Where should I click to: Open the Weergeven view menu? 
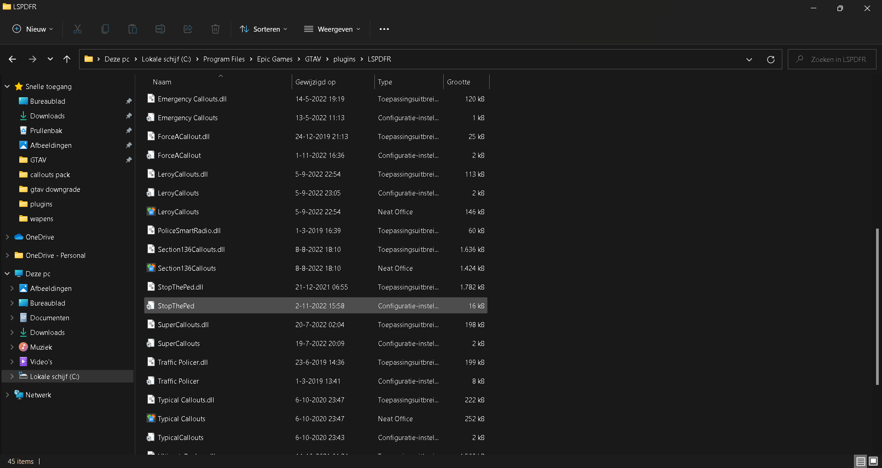pos(332,29)
